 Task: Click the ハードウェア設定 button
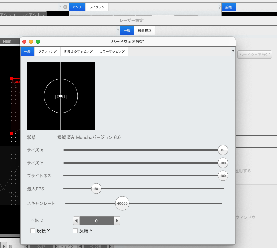click(x=255, y=55)
